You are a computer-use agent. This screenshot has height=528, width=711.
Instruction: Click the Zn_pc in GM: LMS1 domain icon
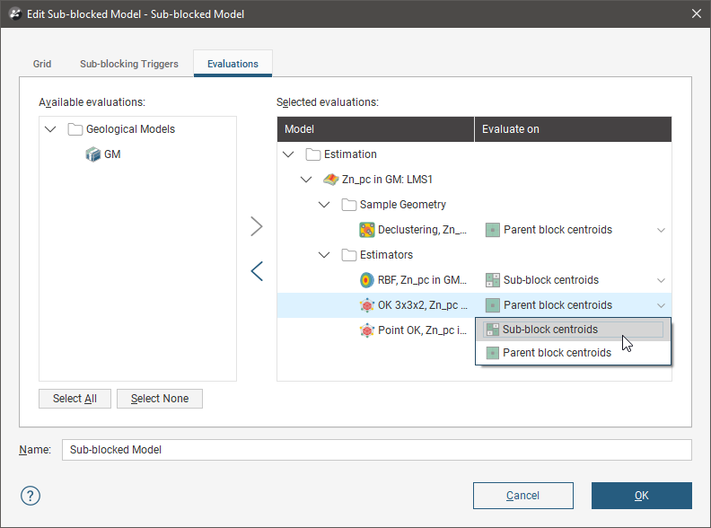[x=330, y=180]
